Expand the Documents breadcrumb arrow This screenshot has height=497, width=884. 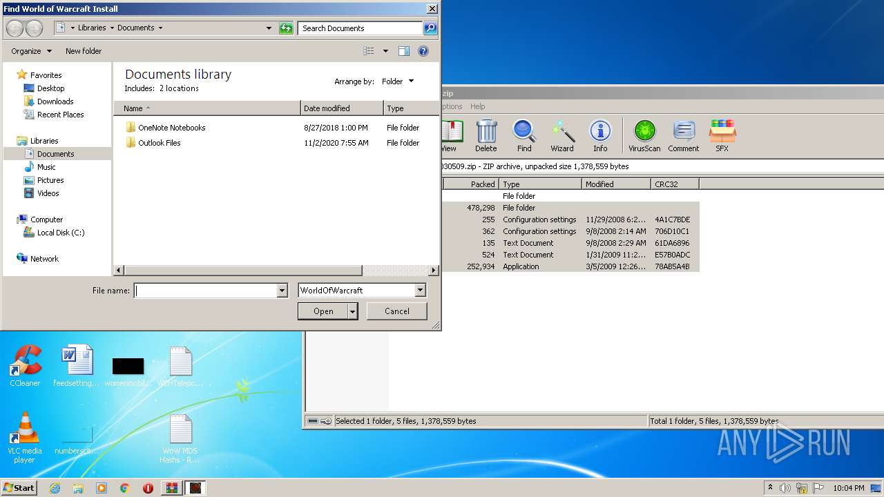coord(160,28)
